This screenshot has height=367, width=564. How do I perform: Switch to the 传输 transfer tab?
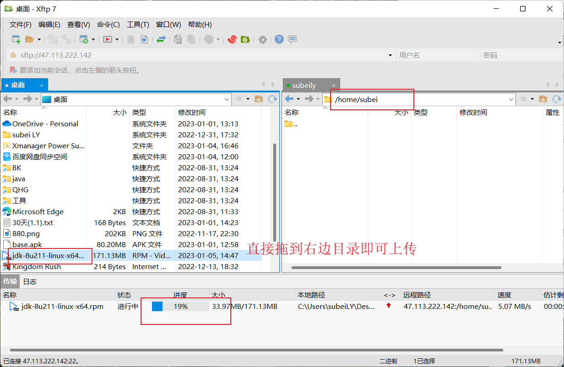[x=10, y=281]
